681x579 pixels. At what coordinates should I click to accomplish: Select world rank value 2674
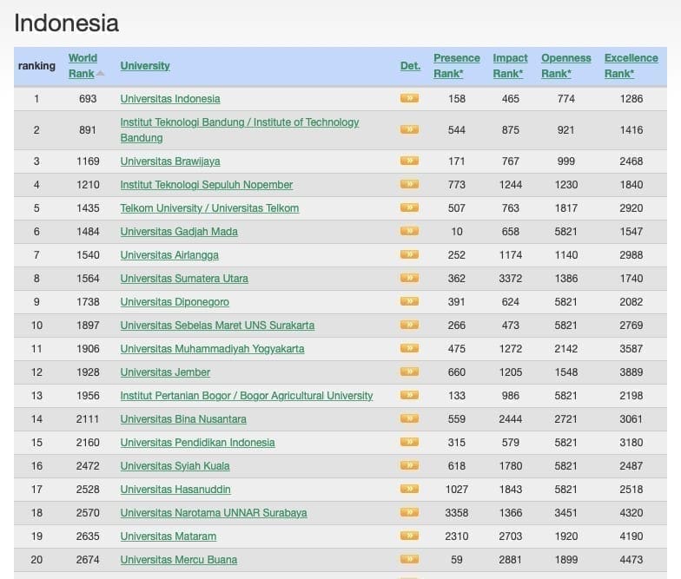click(x=88, y=559)
